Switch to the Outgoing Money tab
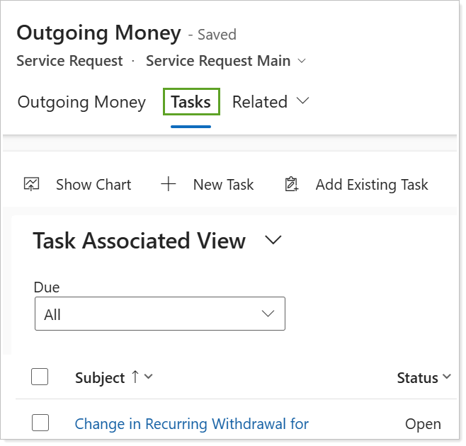The image size is (466, 446). click(81, 102)
